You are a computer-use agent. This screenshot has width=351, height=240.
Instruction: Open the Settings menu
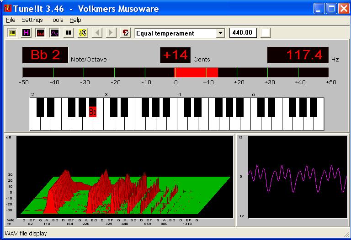[32, 20]
